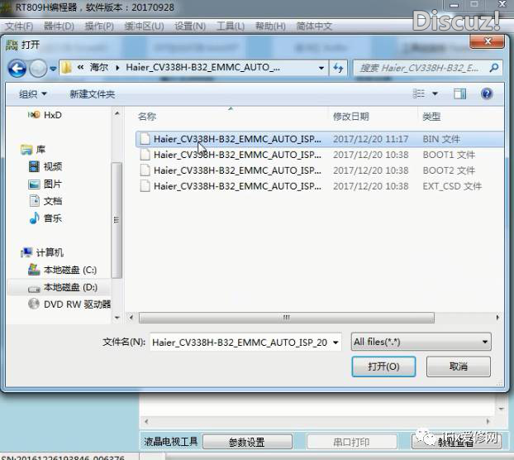Select the BOOT1 file in list
The width and height of the screenshot is (514, 460).
(237, 155)
